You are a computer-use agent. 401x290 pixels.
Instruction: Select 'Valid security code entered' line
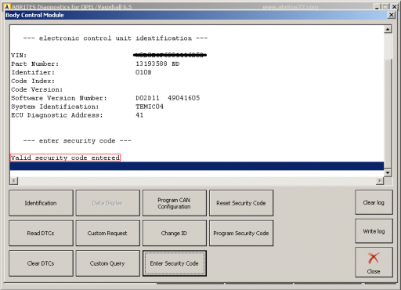tap(65, 158)
